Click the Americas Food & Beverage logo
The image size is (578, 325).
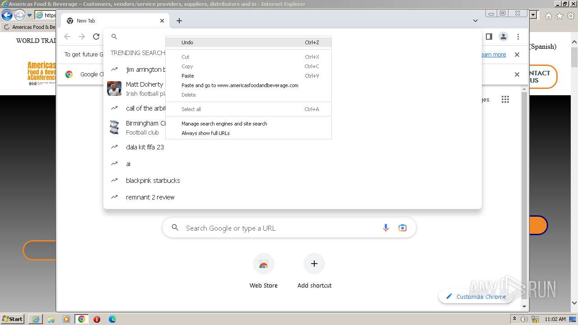(42, 74)
